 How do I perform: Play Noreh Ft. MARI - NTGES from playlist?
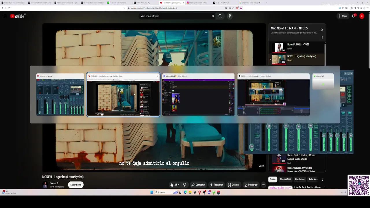[297, 47]
